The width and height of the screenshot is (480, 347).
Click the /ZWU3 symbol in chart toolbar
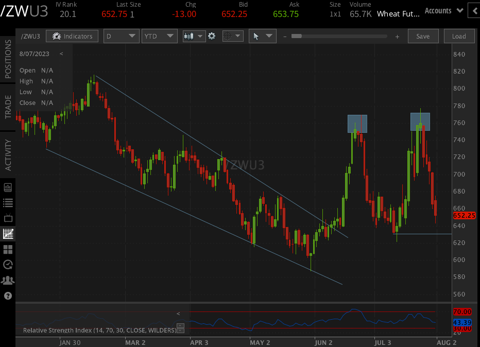coord(30,36)
